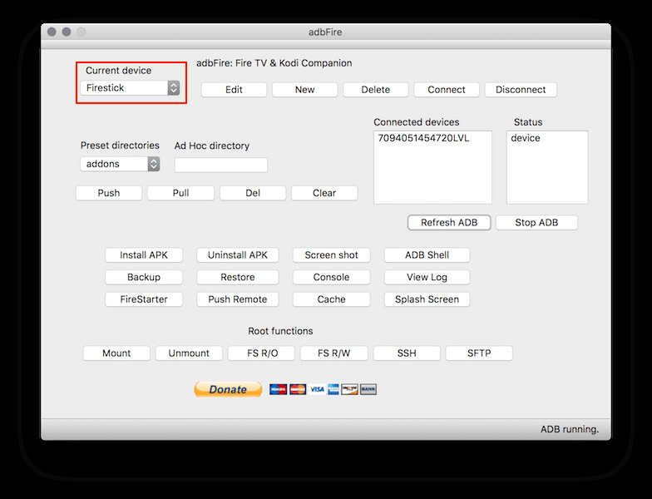Disconnect from the device
This screenshot has height=499, width=652.
[521, 90]
